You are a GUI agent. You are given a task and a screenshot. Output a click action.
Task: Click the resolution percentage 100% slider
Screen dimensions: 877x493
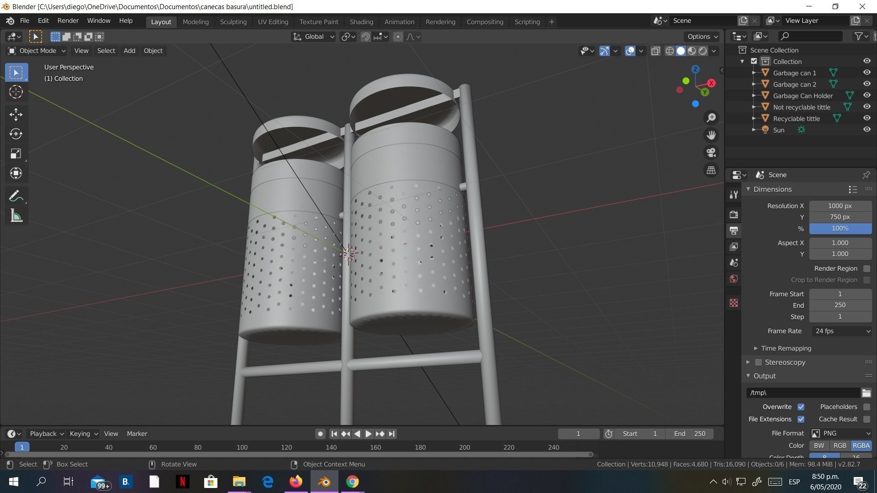(840, 228)
